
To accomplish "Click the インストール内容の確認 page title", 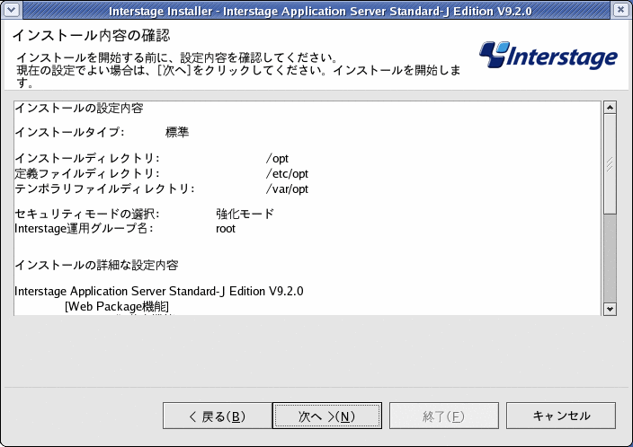I will (91, 36).
